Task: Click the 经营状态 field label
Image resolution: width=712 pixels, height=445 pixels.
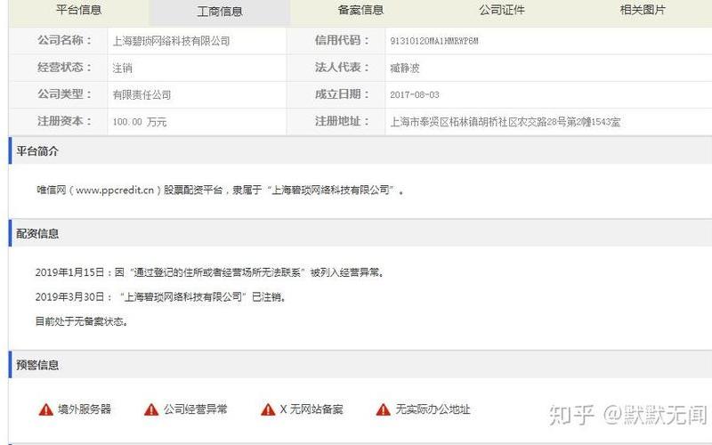Action: 64,68
